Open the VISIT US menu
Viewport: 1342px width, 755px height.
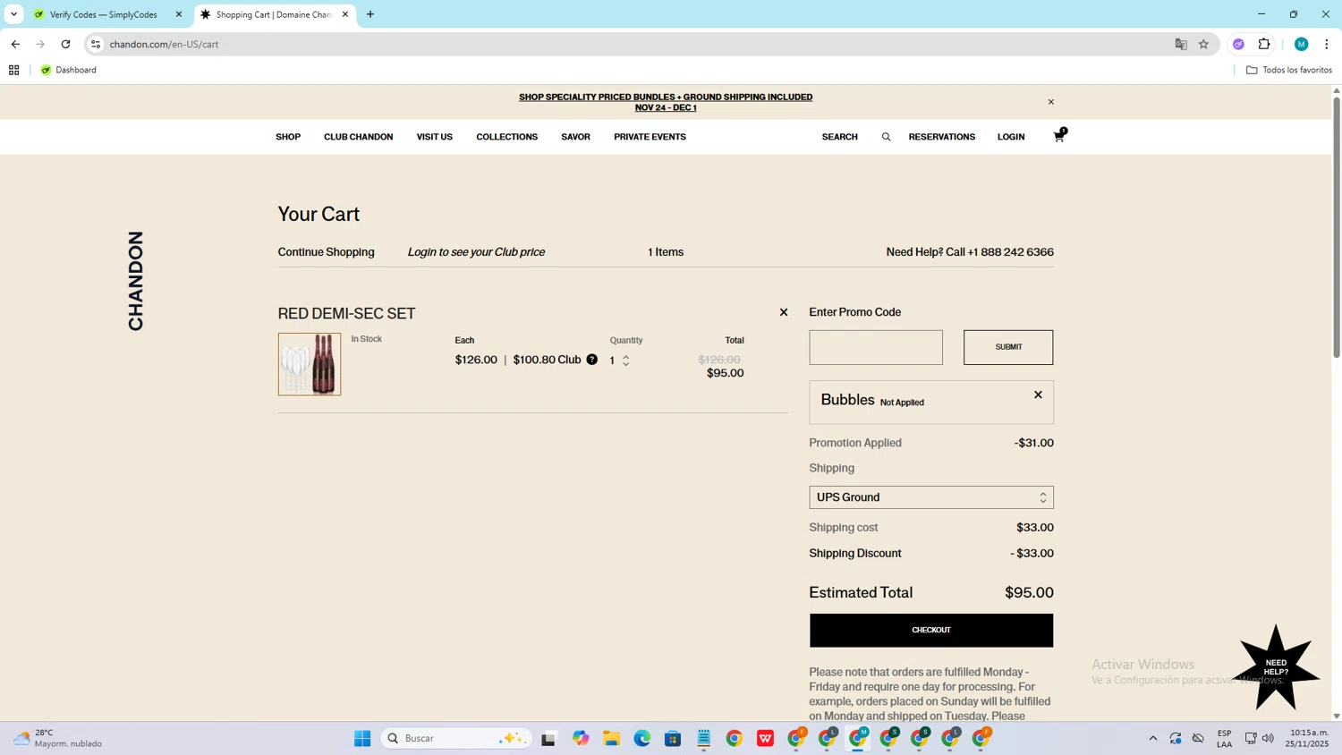[x=435, y=137]
